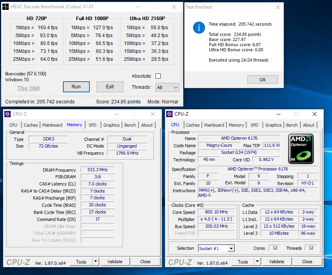
Task: Click Close in left CPU-Z window
Action: tap(146, 262)
